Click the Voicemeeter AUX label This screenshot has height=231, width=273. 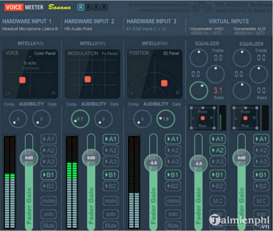pyautogui.click(x=249, y=29)
